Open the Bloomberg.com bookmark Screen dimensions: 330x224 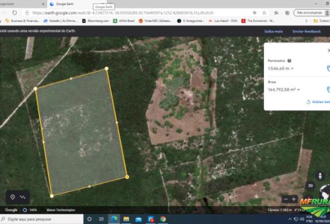(96, 21)
